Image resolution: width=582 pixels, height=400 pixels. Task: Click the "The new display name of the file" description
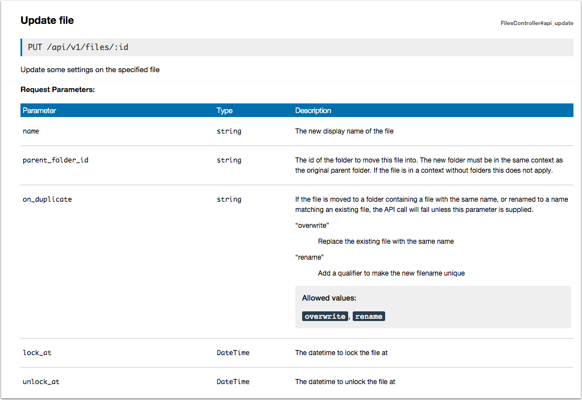point(344,131)
